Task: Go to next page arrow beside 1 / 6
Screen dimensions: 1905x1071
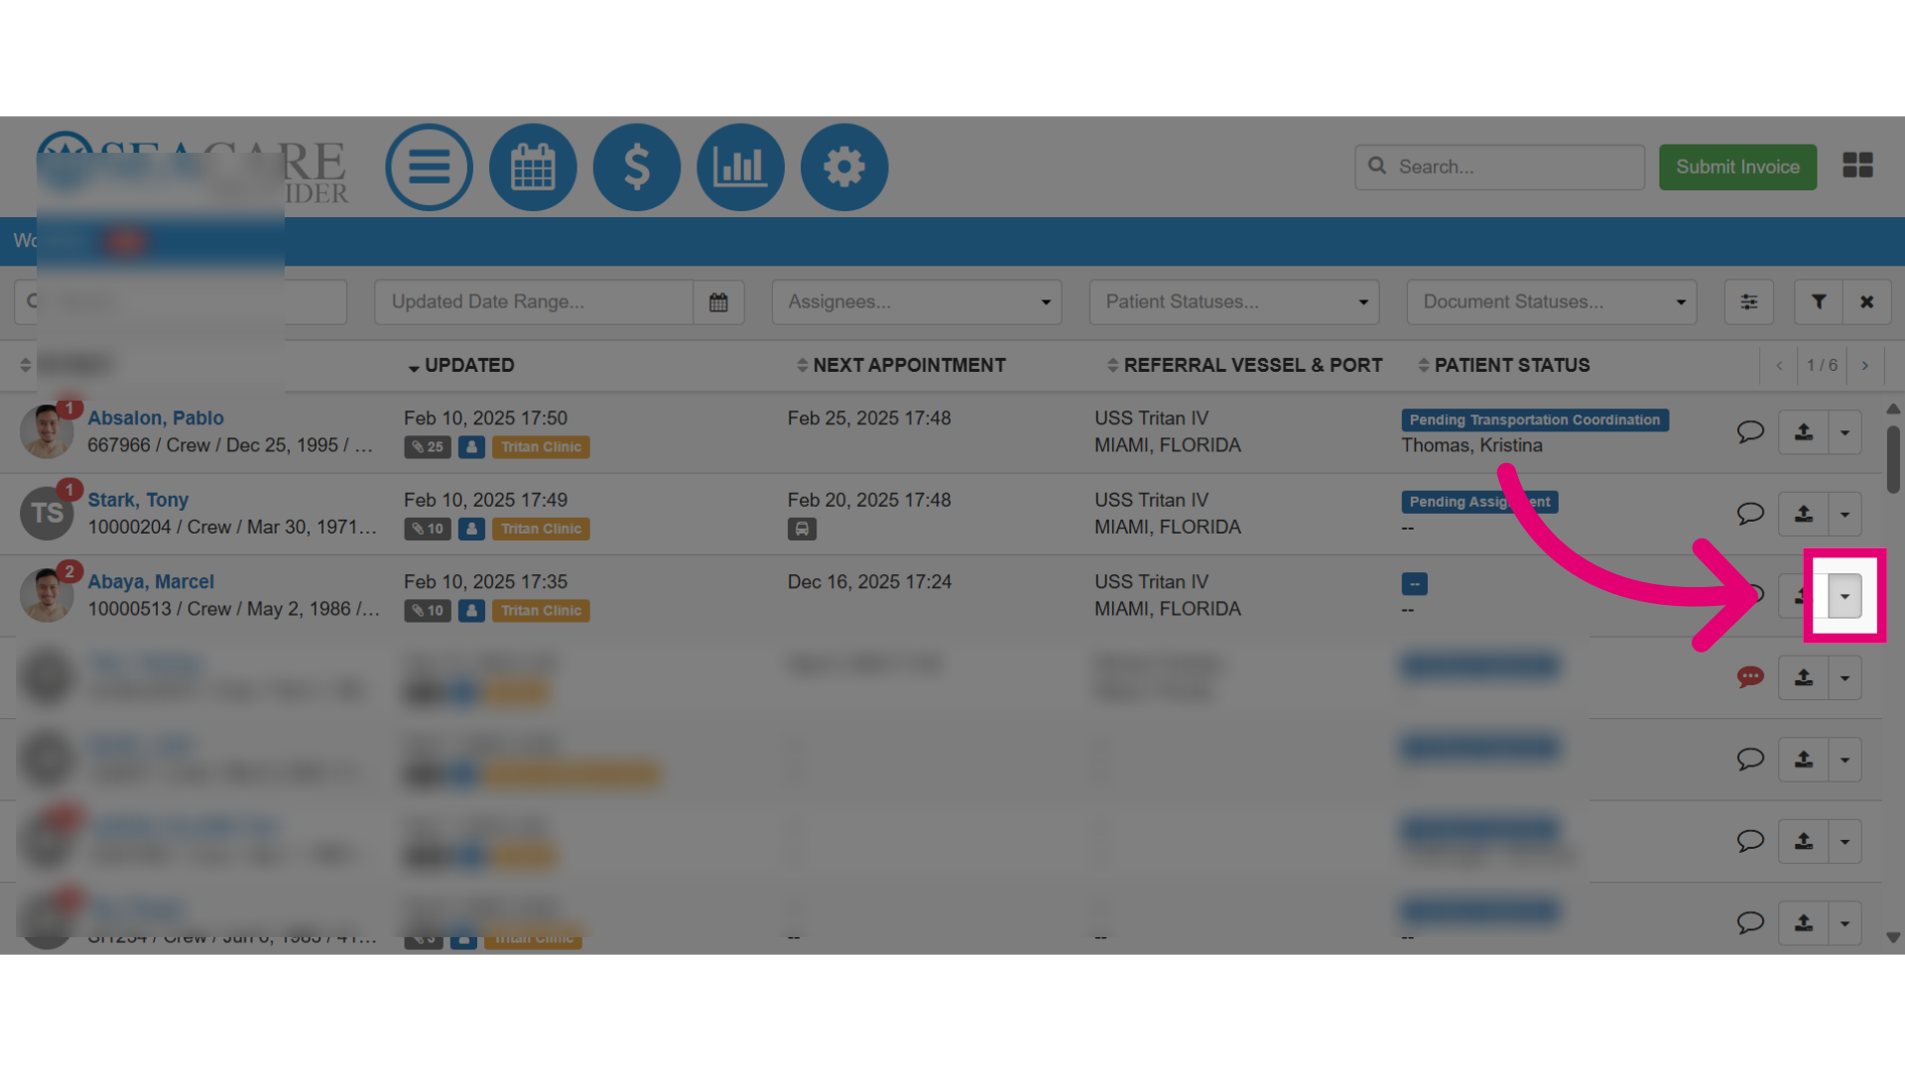Action: (1865, 366)
